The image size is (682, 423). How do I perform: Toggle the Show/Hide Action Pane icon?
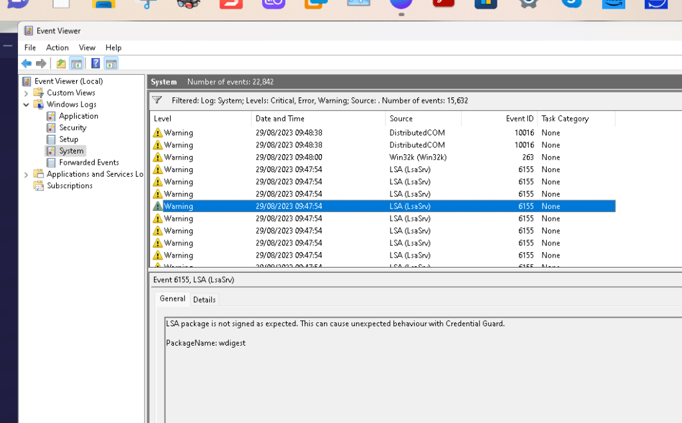pos(111,63)
